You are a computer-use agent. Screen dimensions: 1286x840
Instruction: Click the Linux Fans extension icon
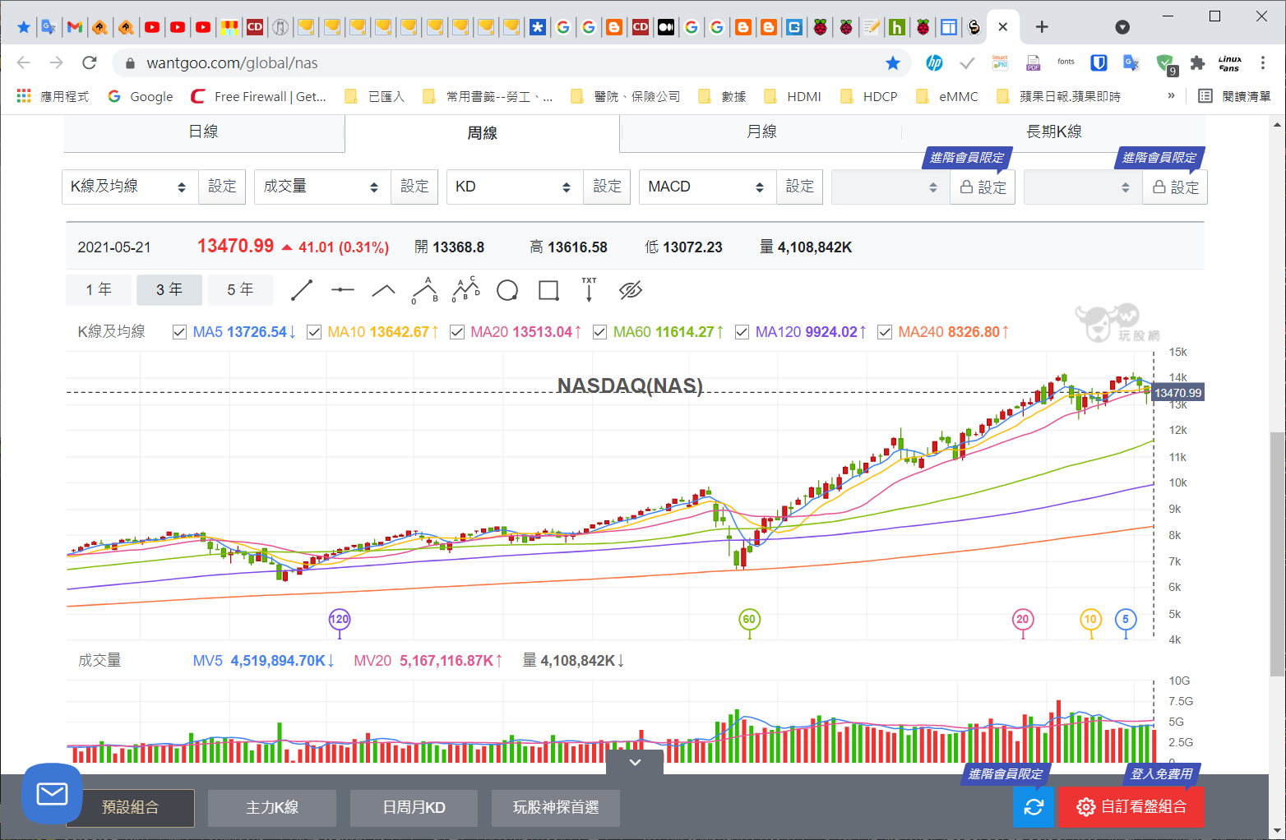pyautogui.click(x=1230, y=63)
